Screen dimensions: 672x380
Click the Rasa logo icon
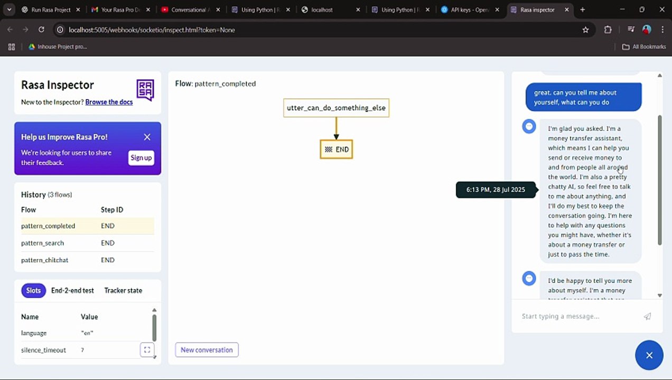click(145, 90)
